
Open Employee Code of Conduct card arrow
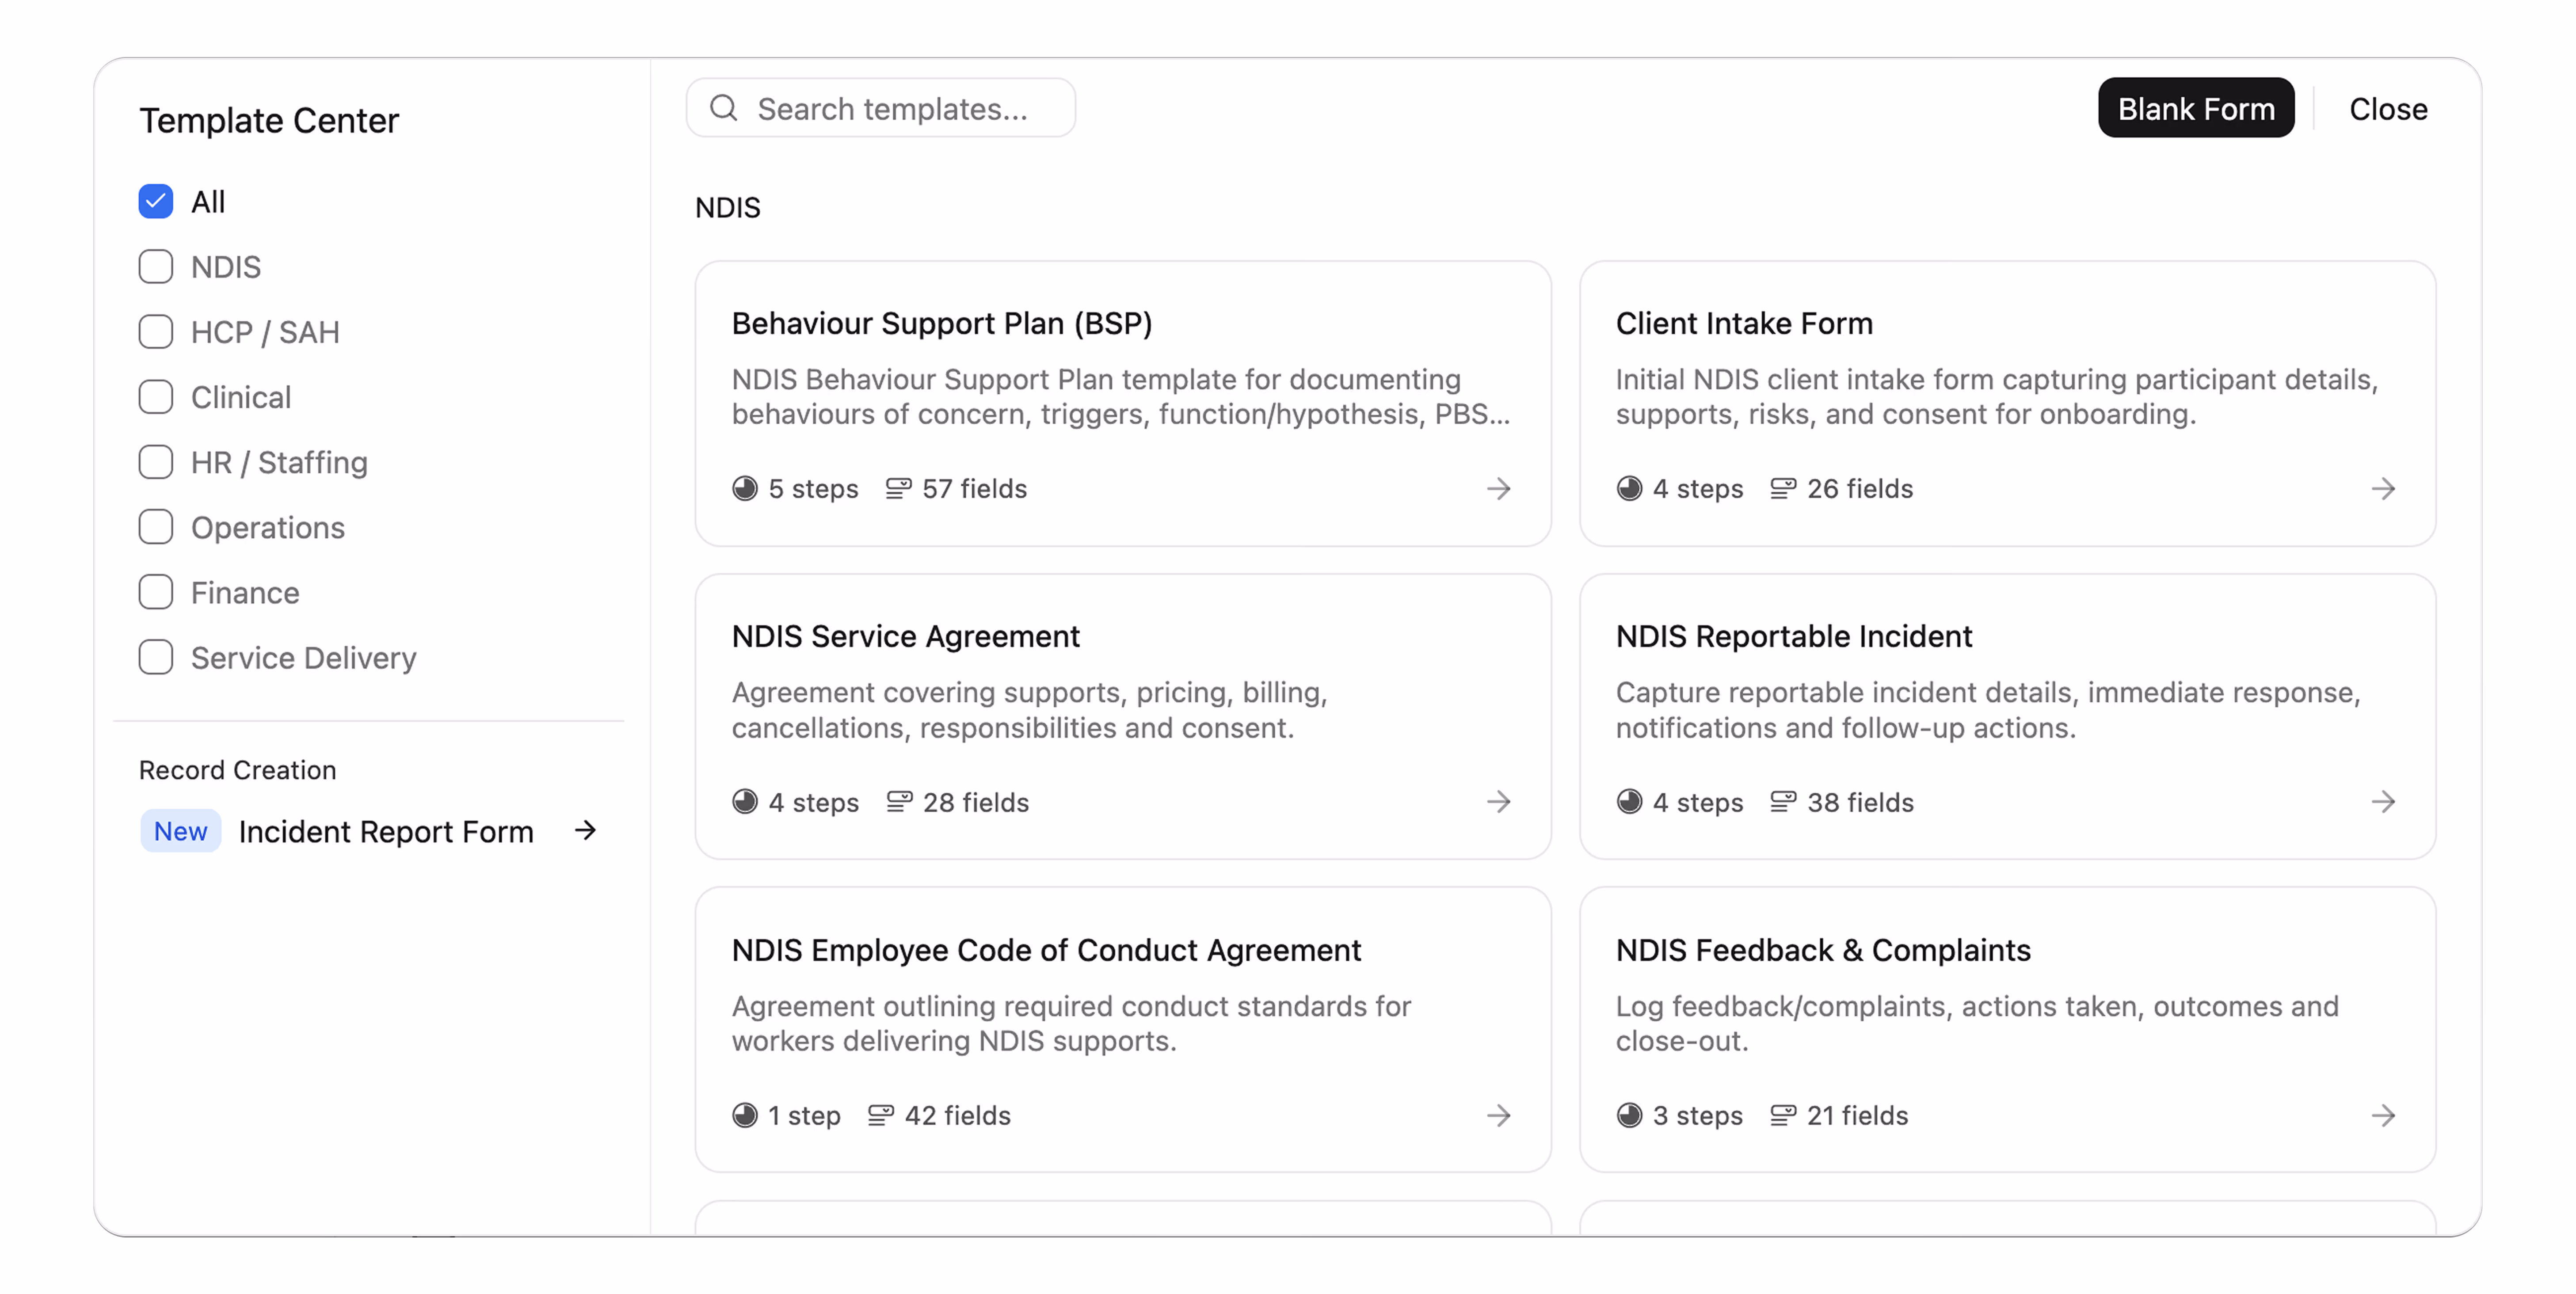pos(1498,1116)
